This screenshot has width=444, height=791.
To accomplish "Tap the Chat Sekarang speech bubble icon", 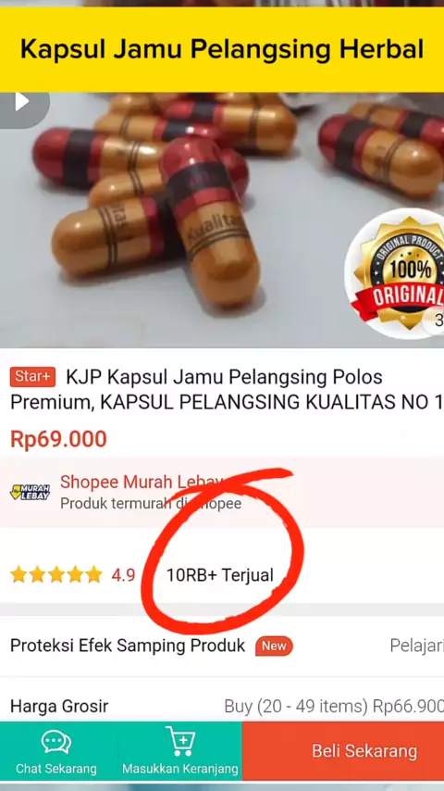I will (55, 743).
